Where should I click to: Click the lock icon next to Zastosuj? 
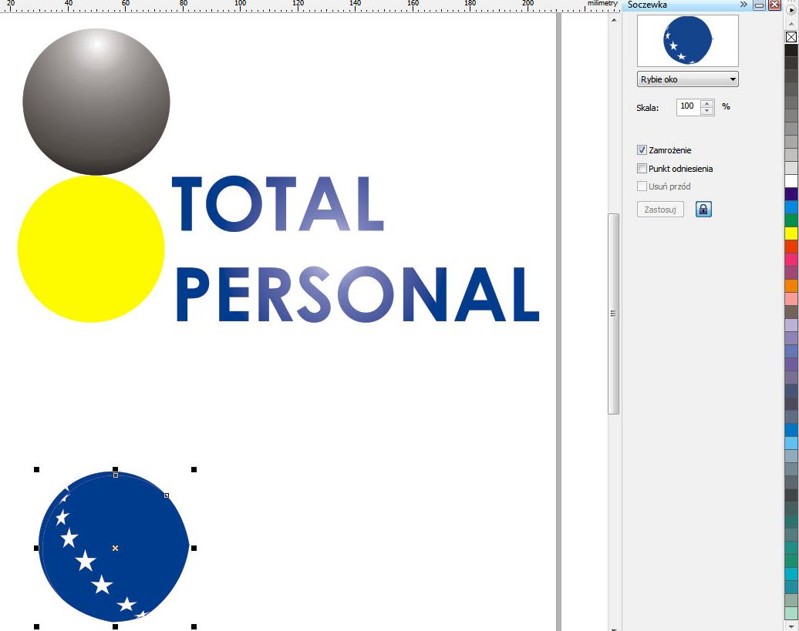(703, 209)
